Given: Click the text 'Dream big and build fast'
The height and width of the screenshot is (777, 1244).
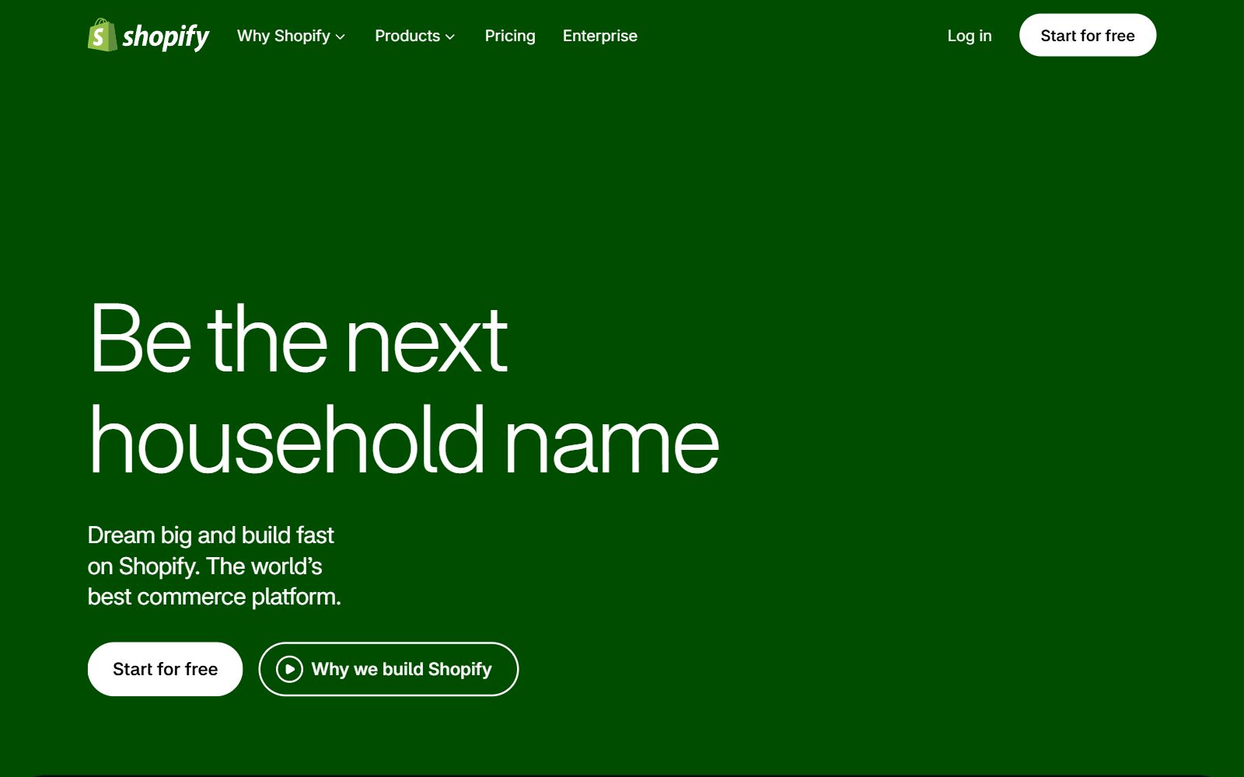Looking at the screenshot, I should [x=211, y=535].
